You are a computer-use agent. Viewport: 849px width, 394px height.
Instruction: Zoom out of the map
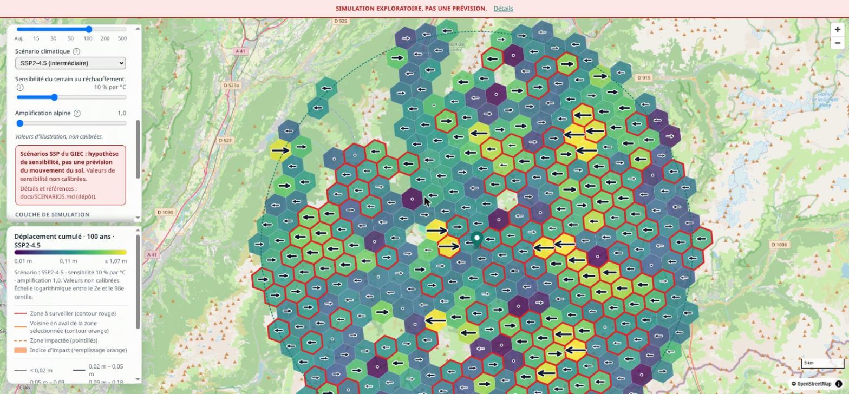pyautogui.click(x=837, y=43)
